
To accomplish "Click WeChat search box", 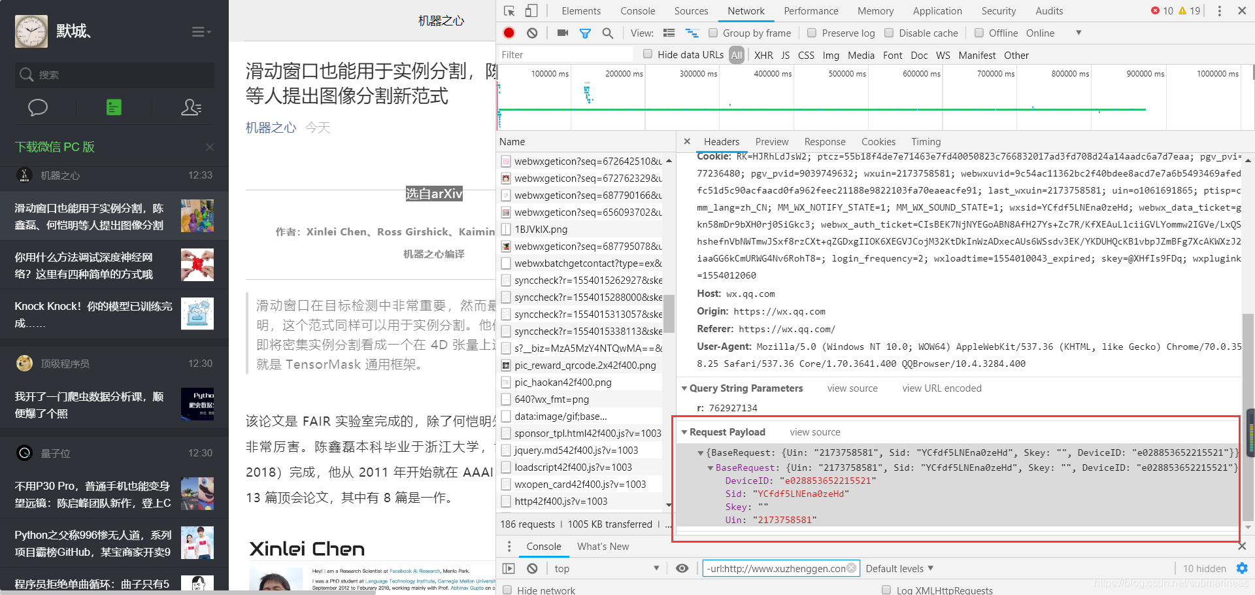I will tap(114, 75).
